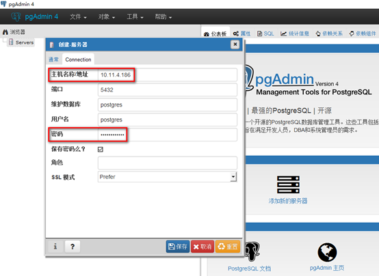Click the 取消 cancel button

202,247
